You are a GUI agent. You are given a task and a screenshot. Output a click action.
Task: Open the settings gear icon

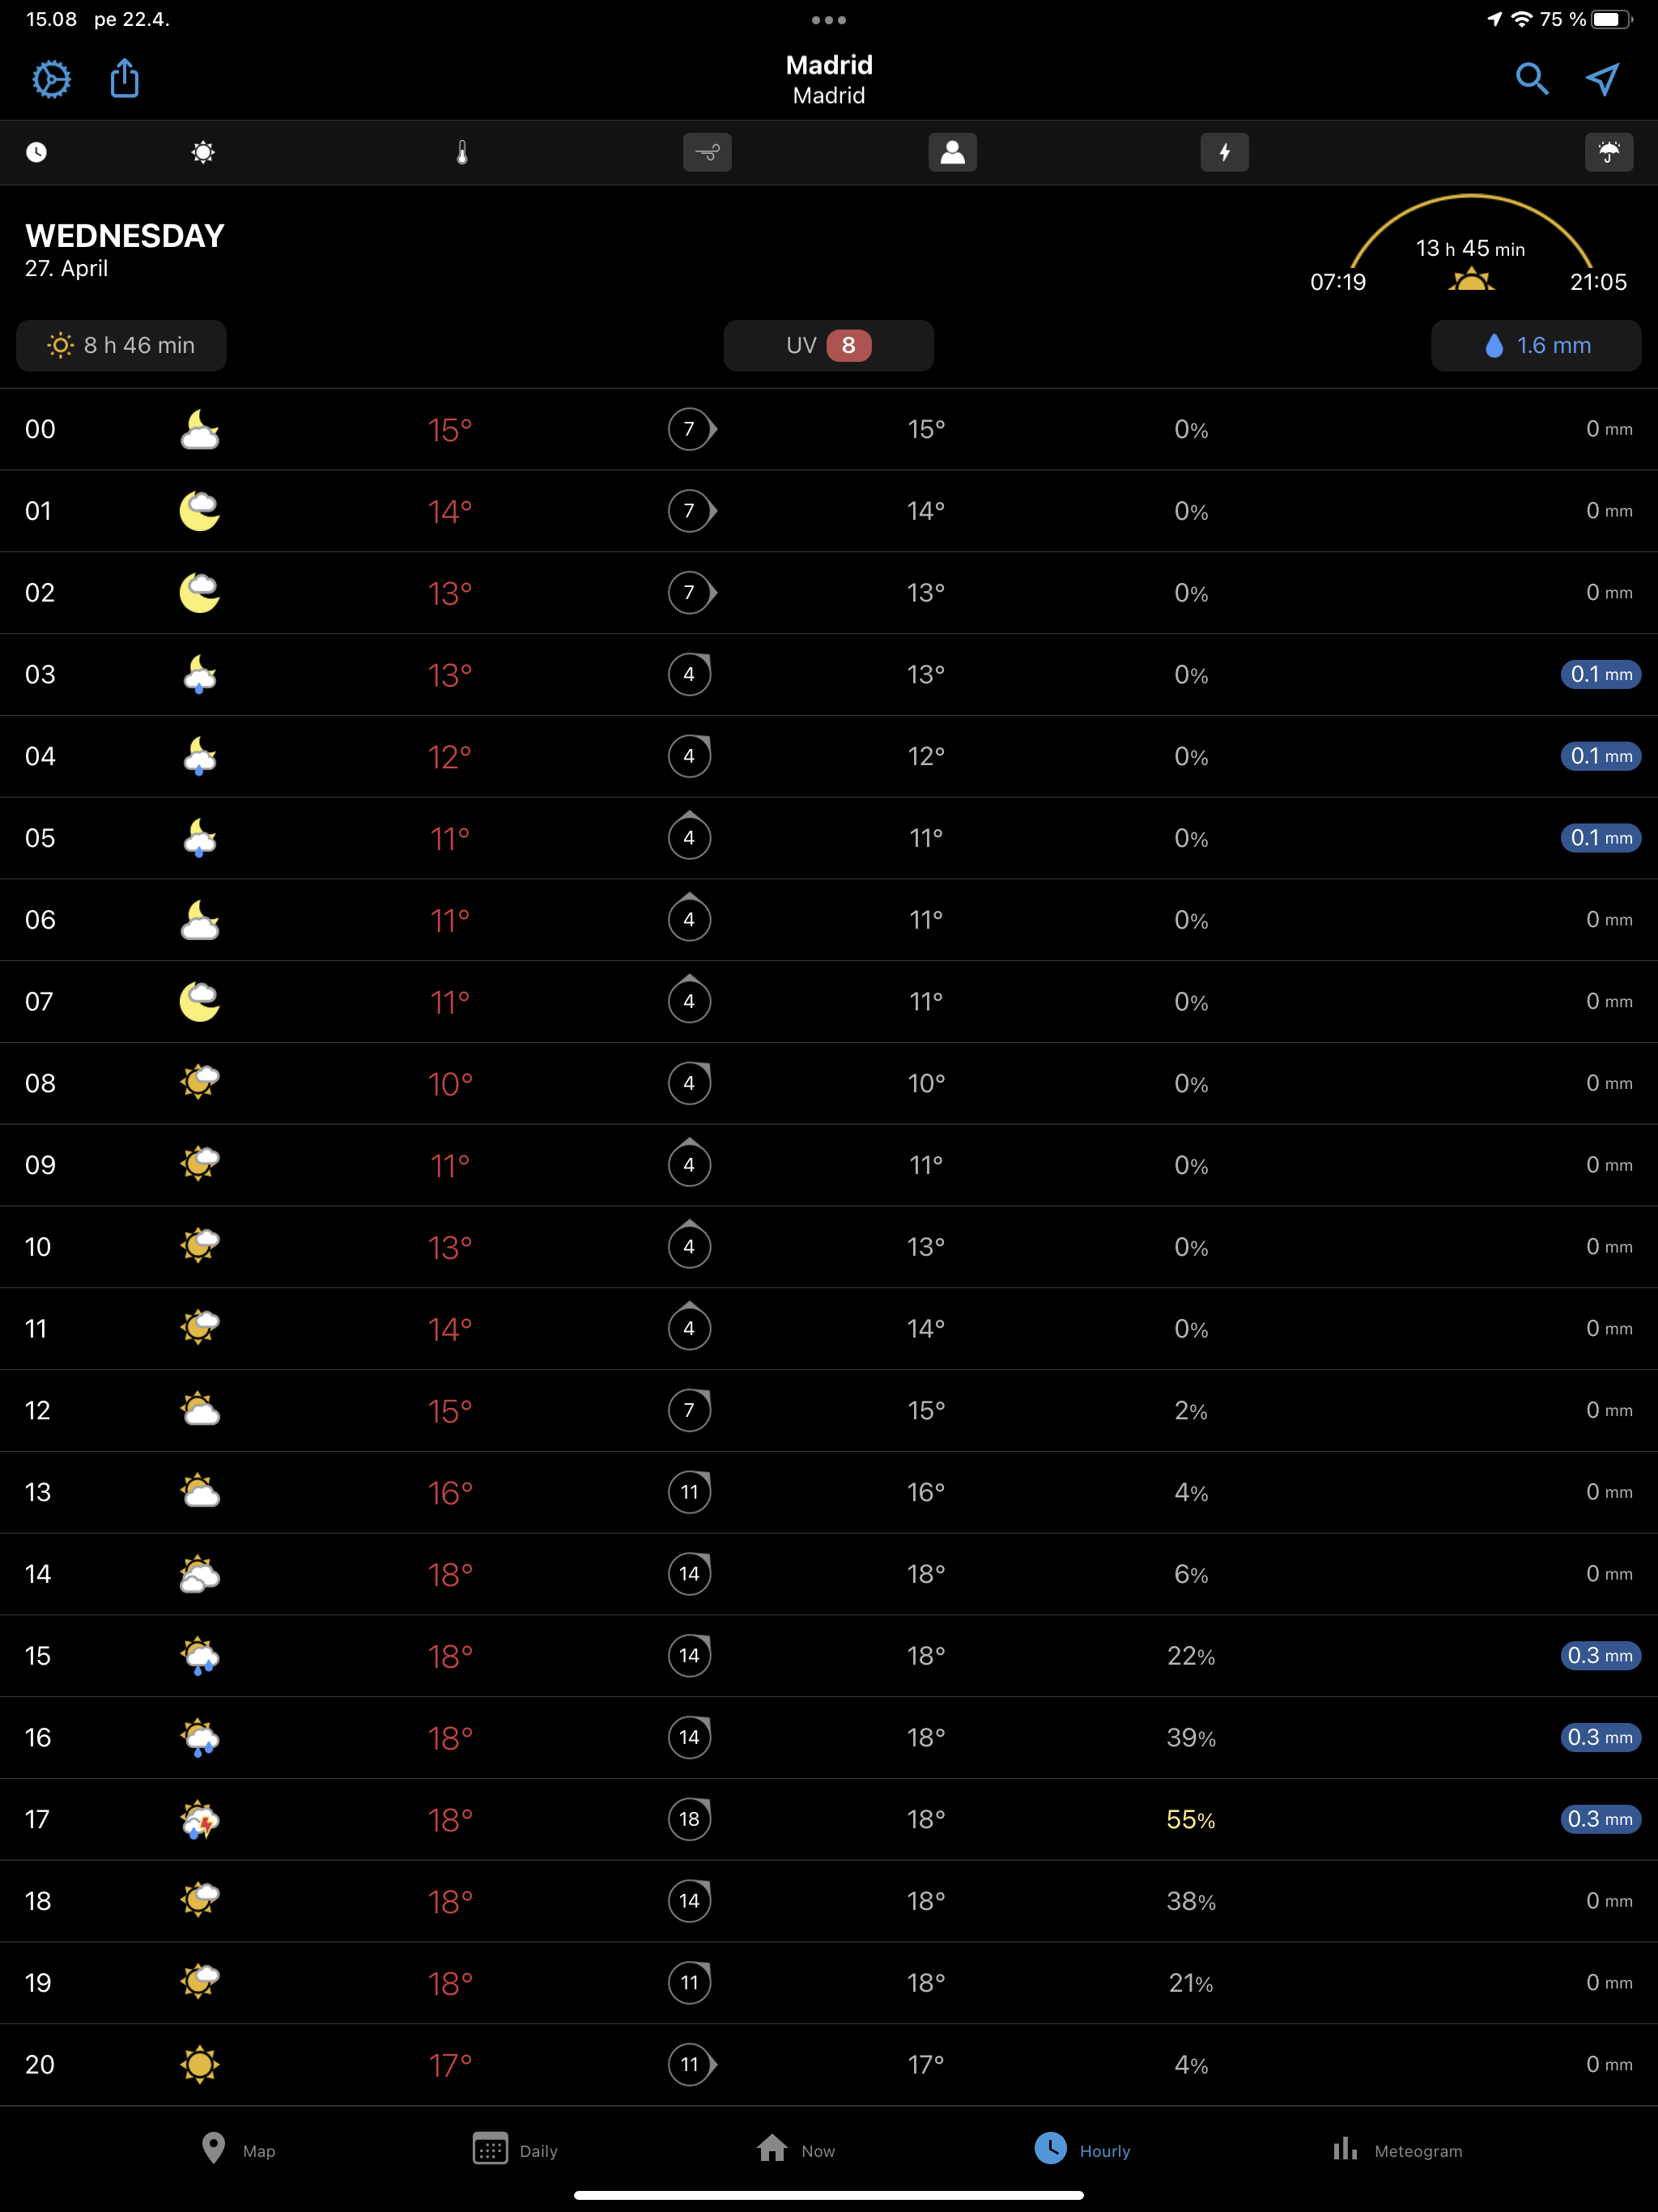click(x=51, y=79)
